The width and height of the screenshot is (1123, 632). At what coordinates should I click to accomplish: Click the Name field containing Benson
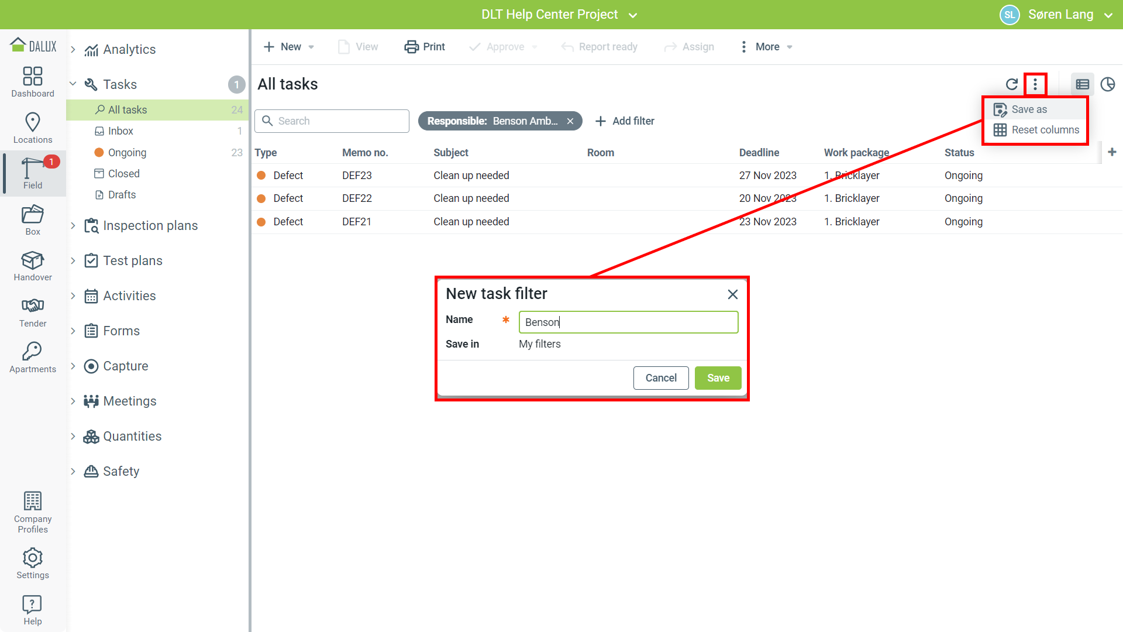pos(628,322)
